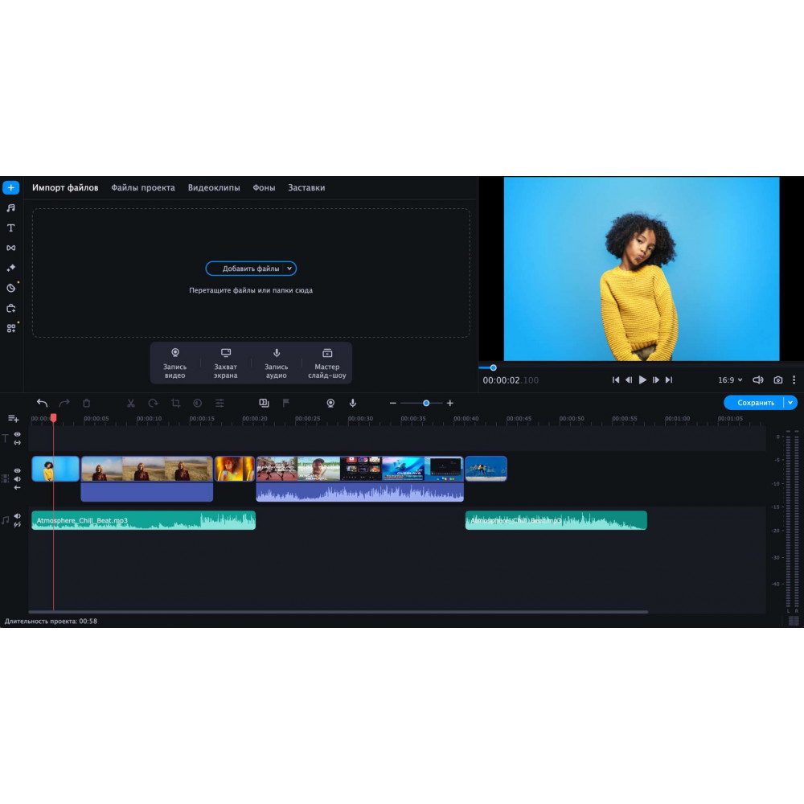
Task: Click the Захват экрана button
Action: click(x=226, y=363)
